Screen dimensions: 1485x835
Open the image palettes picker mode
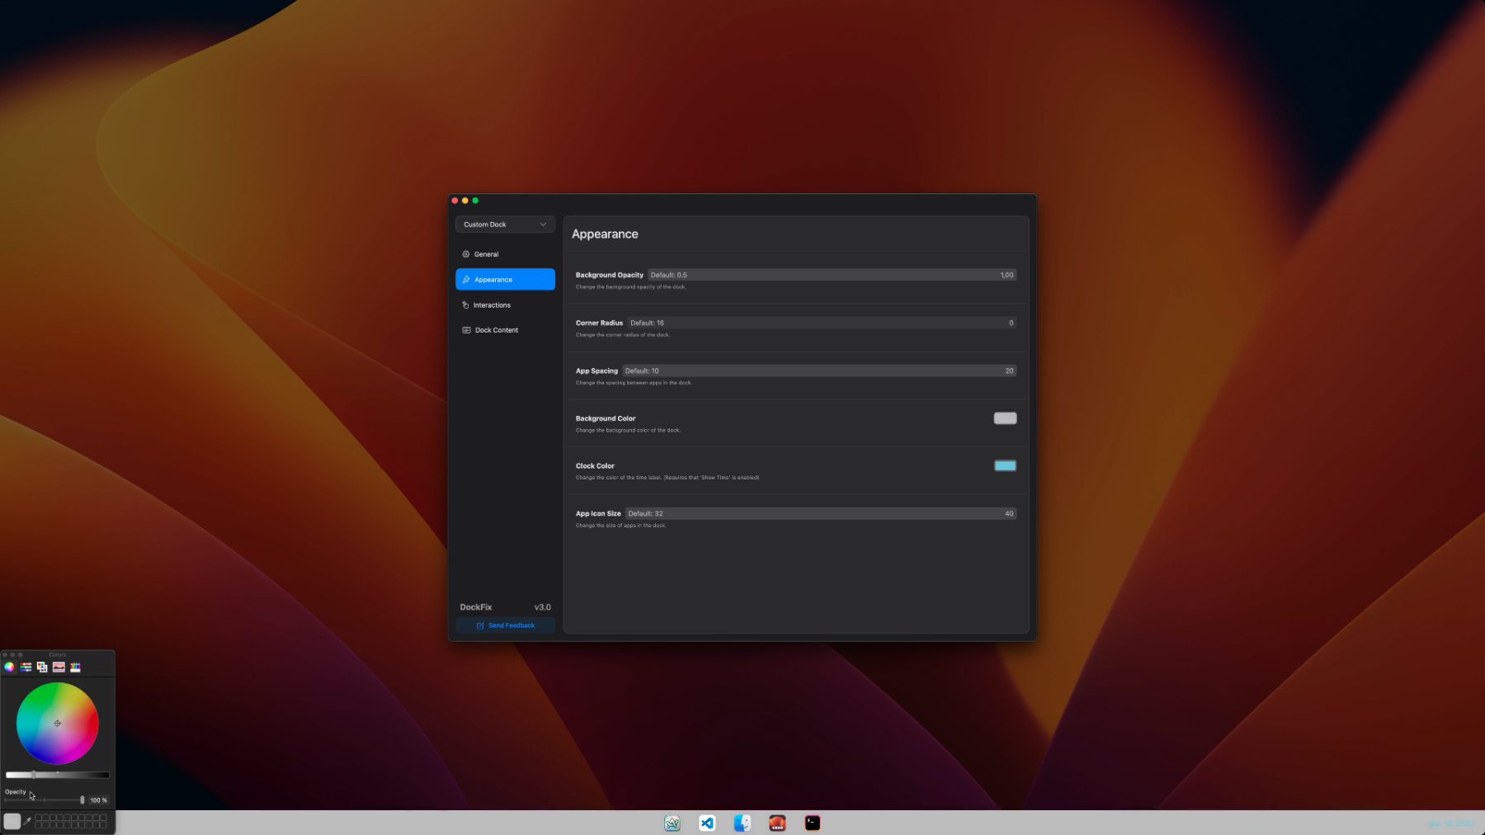coord(59,667)
